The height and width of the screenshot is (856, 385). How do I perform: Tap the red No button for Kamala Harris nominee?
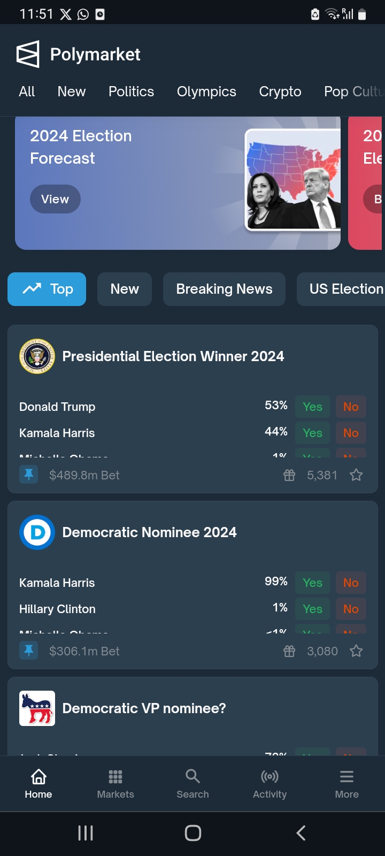(351, 583)
